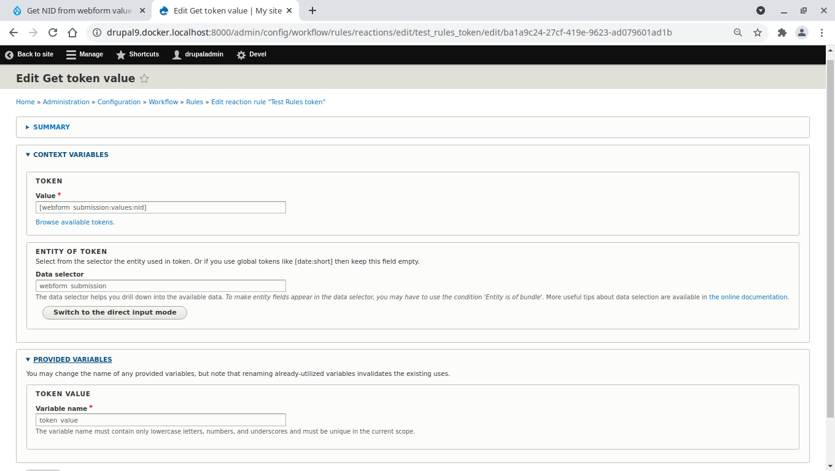Screen dimensions: 835x471
Task: Collapse the CONTEXT VARIABLES section
Action: [x=71, y=155]
